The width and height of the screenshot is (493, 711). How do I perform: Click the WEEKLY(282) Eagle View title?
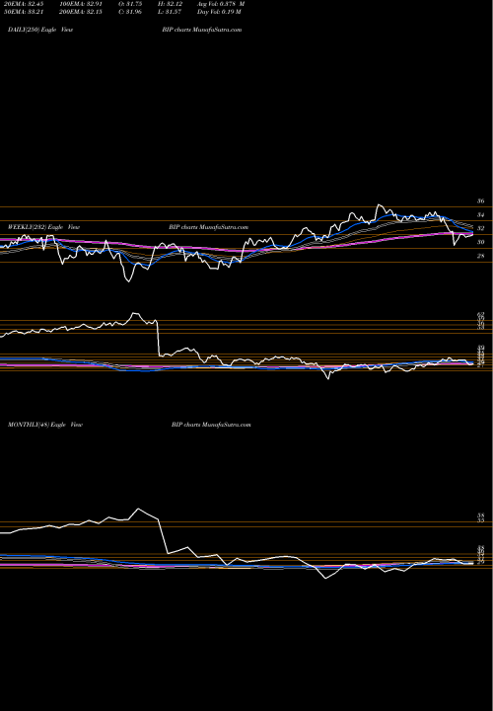(x=44, y=227)
